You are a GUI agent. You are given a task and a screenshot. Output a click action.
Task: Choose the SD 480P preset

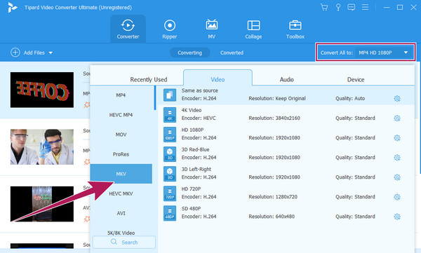(x=287, y=213)
